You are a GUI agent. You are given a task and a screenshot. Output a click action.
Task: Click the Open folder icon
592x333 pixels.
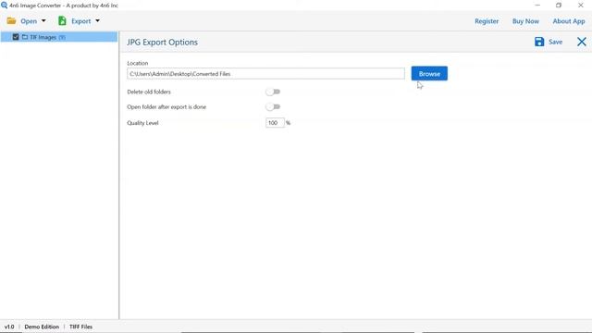11,21
